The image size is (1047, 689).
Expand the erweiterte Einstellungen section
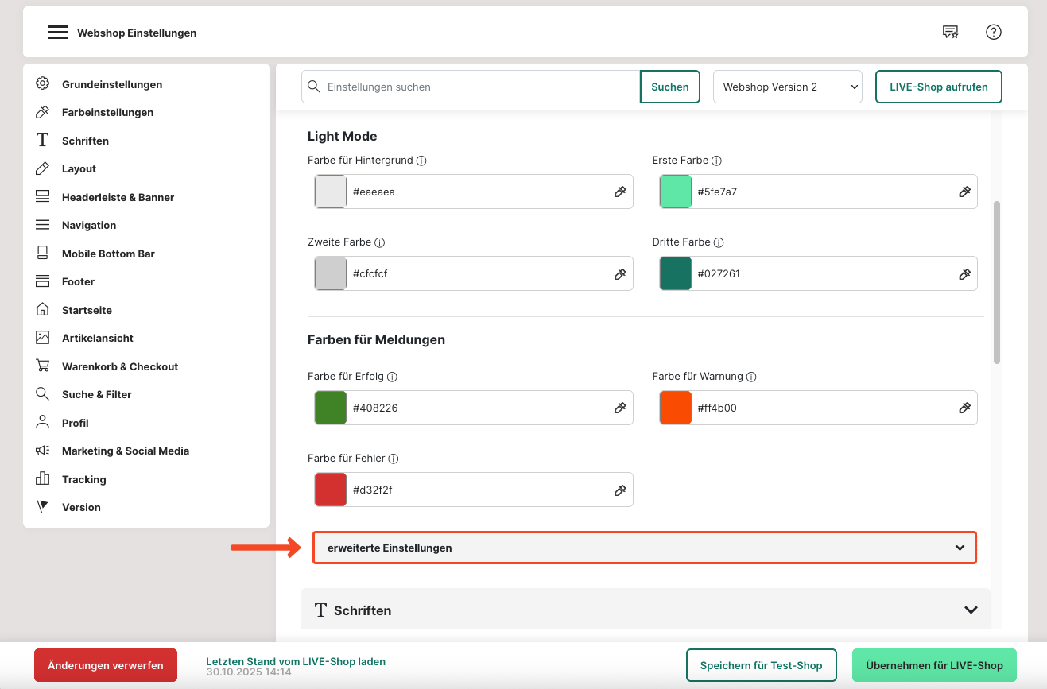pyautogui.click(x=644, y=548)
